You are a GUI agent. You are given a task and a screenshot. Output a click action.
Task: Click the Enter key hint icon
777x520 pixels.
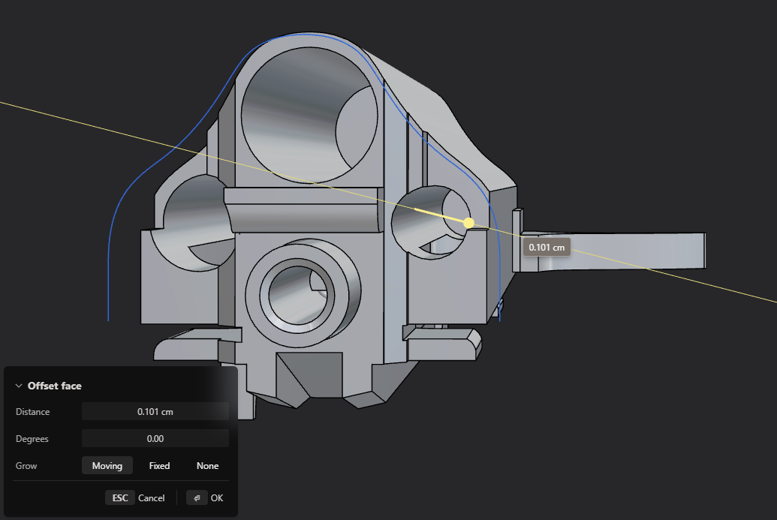pos(197,497)
